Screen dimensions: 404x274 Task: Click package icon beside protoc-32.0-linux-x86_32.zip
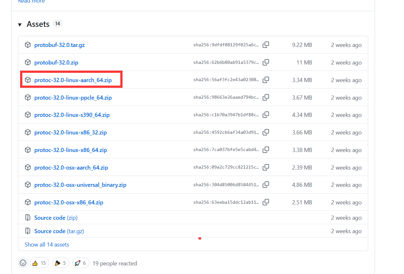28,132
